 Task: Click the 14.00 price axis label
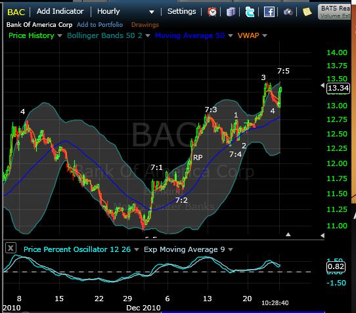(337, 52)
